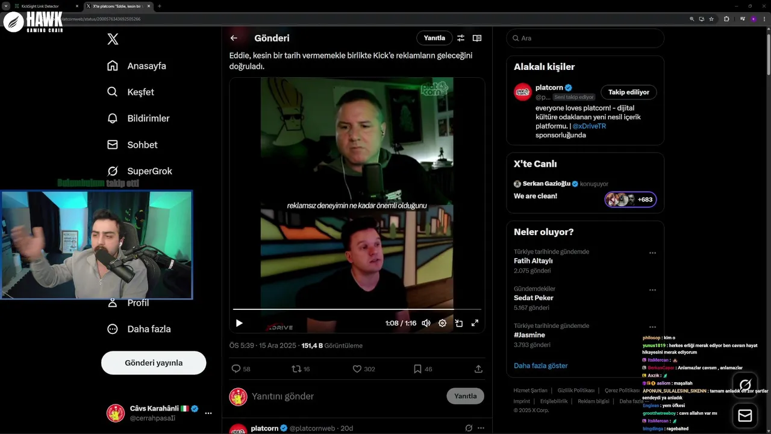The width and height of the screenshot is (771, 434).
Task: Bookmark the post with 46 bookmarks
Action: pos(417,369)
